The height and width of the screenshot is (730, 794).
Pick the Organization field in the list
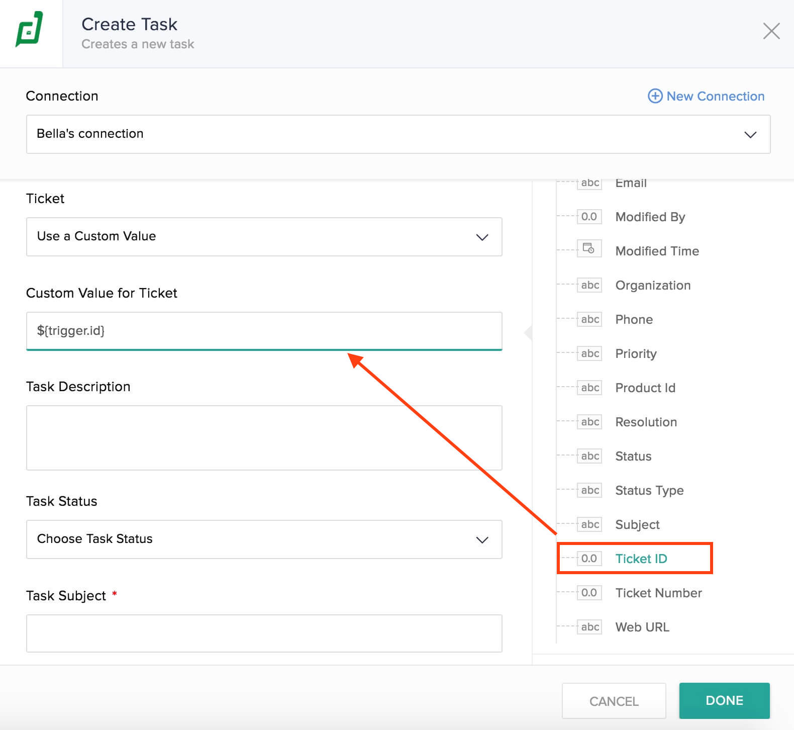click(652, 286)
